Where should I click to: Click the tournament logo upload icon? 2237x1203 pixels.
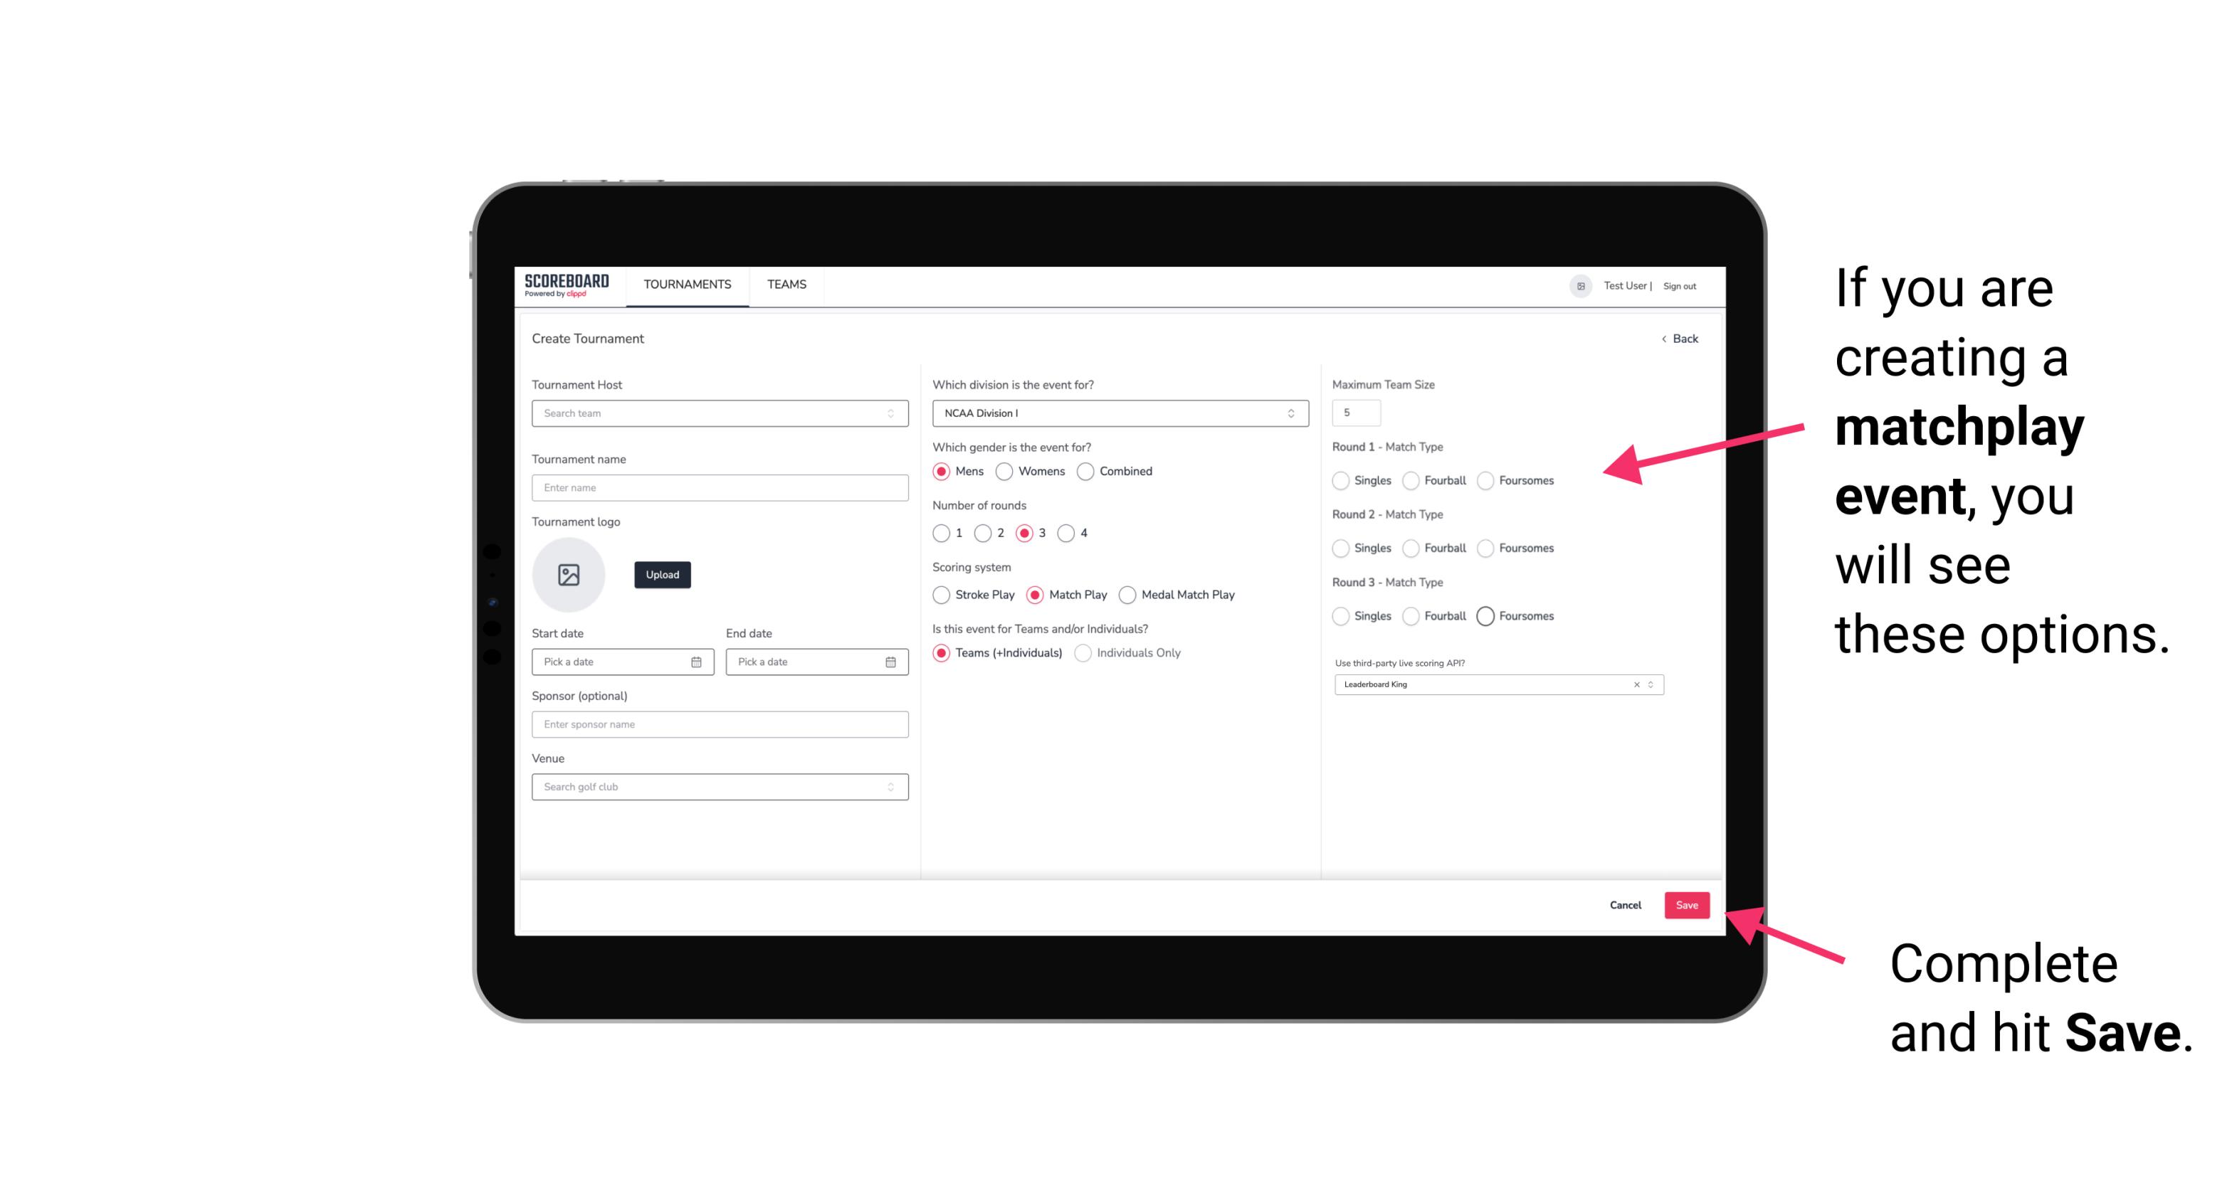(570, 575)
